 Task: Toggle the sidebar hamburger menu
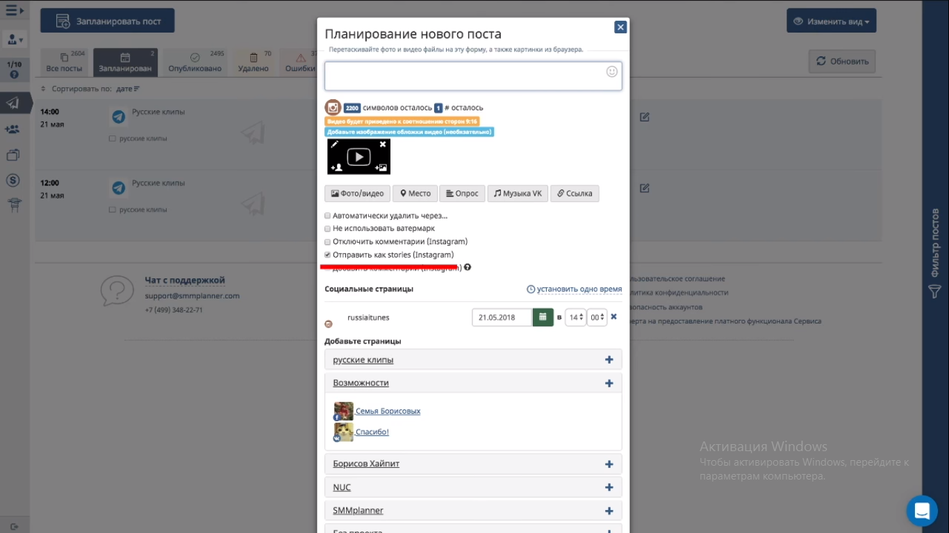coord(14,10)
